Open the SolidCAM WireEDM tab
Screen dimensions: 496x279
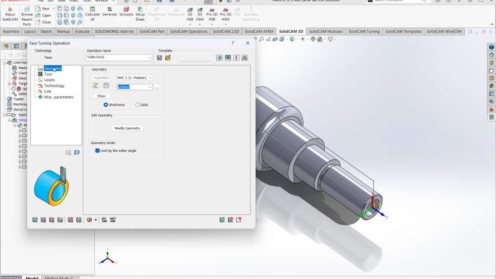click(x=444, y=31)
